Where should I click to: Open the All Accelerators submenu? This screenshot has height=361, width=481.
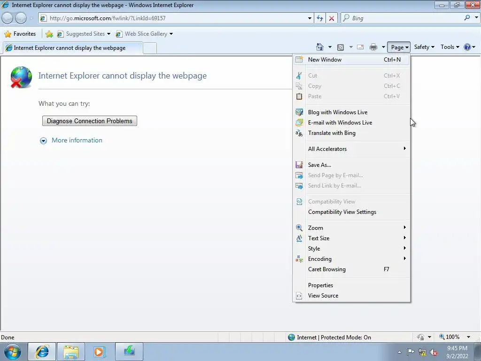[x=351, y=149]
